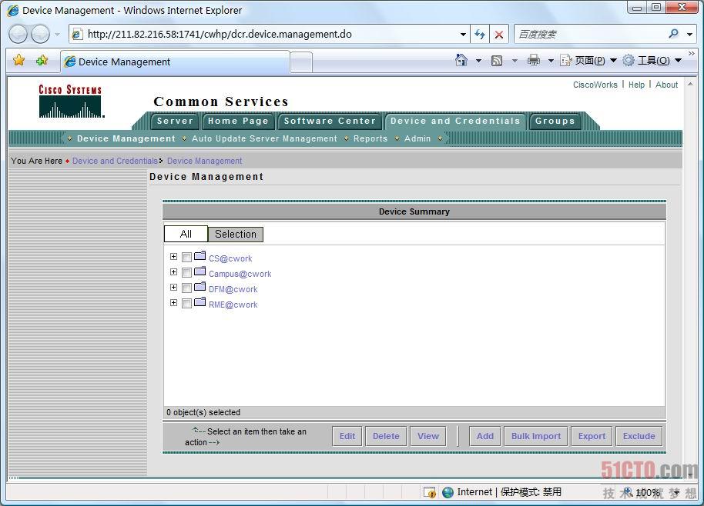The height and width of the screenshot is (506, 704).
Task: Open the Reports submenu item
Action: coord(370,139)
